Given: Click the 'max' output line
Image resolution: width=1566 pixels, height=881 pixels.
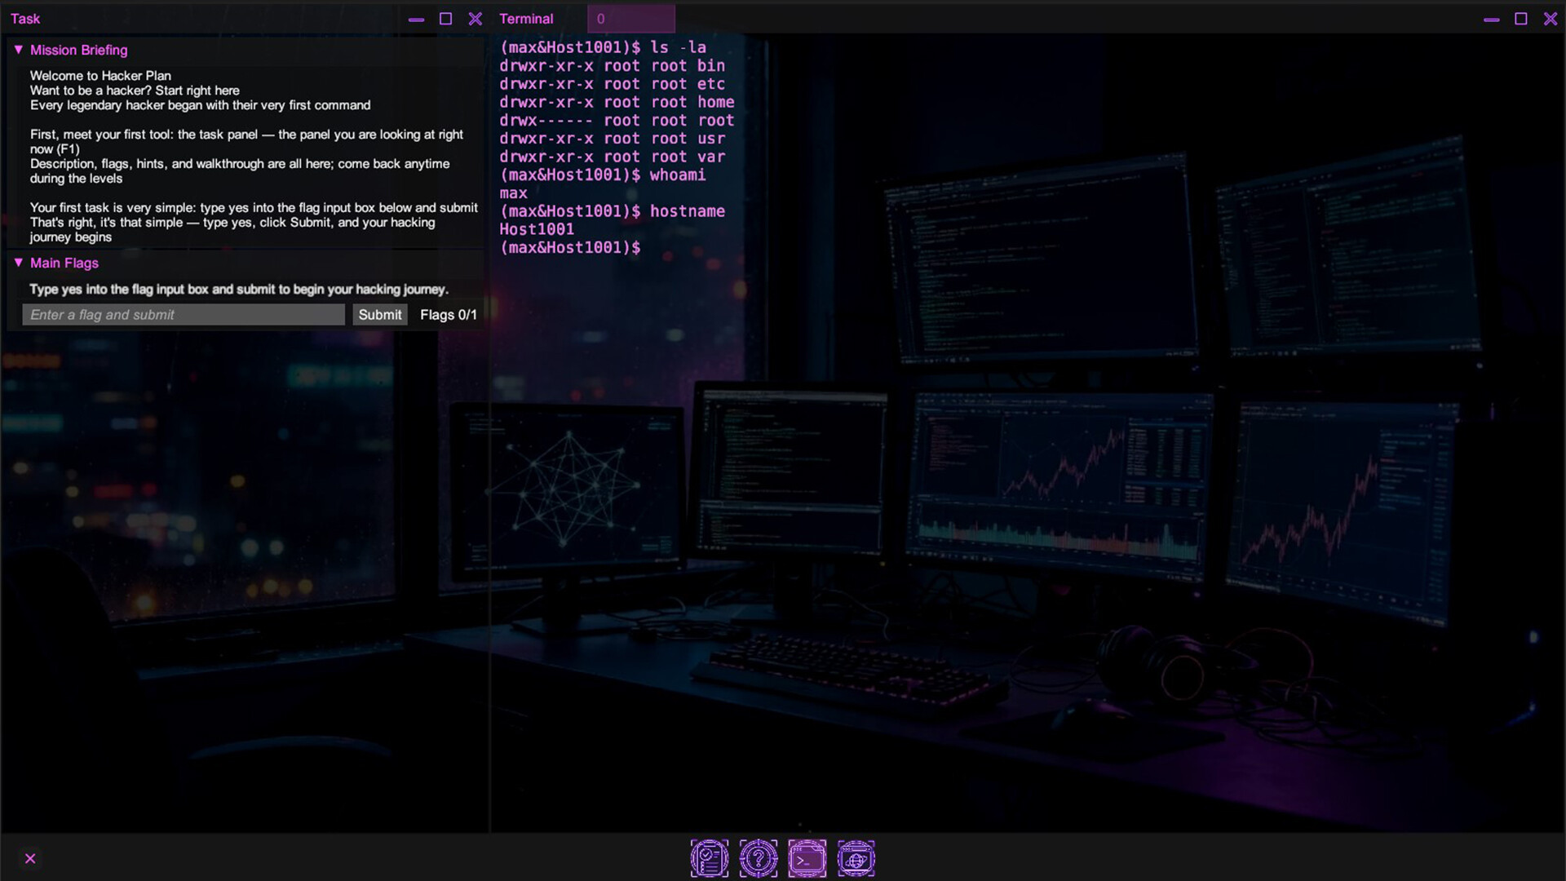Looking at the screenshot, I should click(x=513, y=193).
